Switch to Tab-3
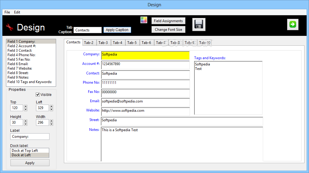 [103, 43]
